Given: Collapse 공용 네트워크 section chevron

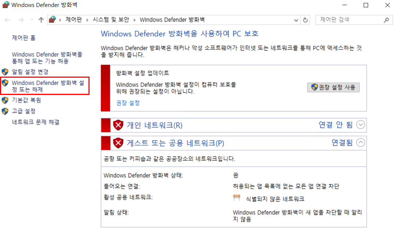Looking at the screenshot, I should tap(361, 143).
